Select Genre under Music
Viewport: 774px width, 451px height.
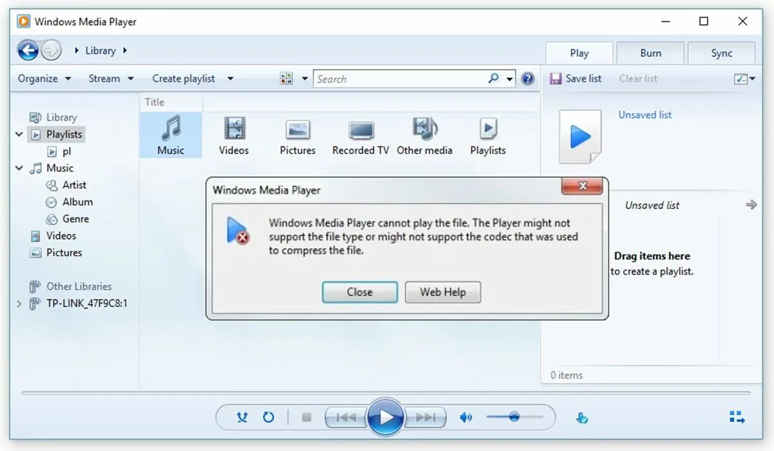pyautogui.click(x=68, y=219)
